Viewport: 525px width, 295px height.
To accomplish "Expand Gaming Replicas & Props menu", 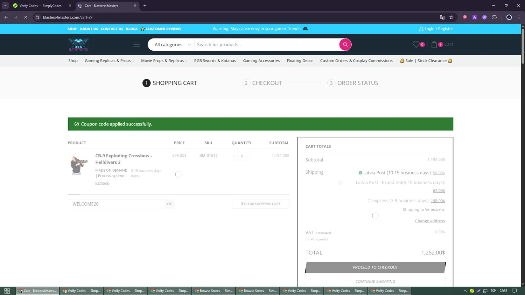I will 109,61.
